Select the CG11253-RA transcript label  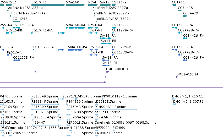click(x=23, y=25)
